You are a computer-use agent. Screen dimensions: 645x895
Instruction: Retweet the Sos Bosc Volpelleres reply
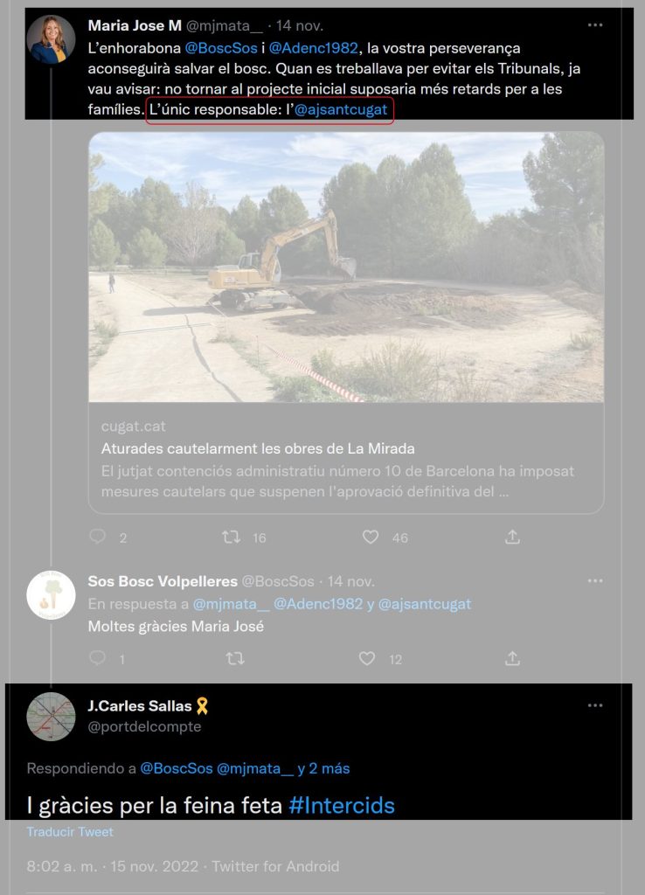(234, 659)
